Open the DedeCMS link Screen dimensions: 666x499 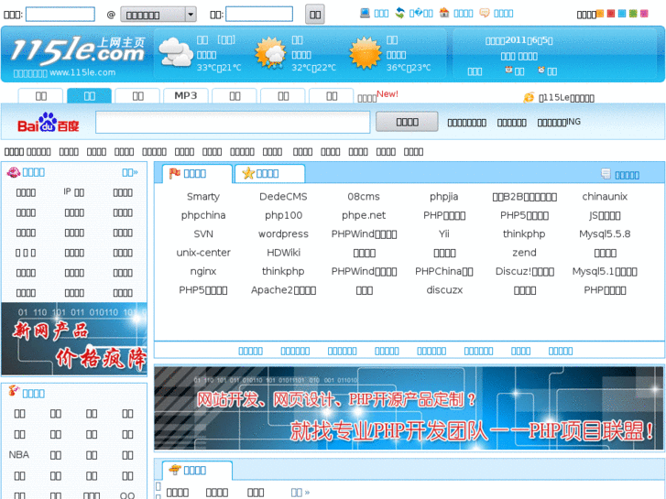point(283,197)
